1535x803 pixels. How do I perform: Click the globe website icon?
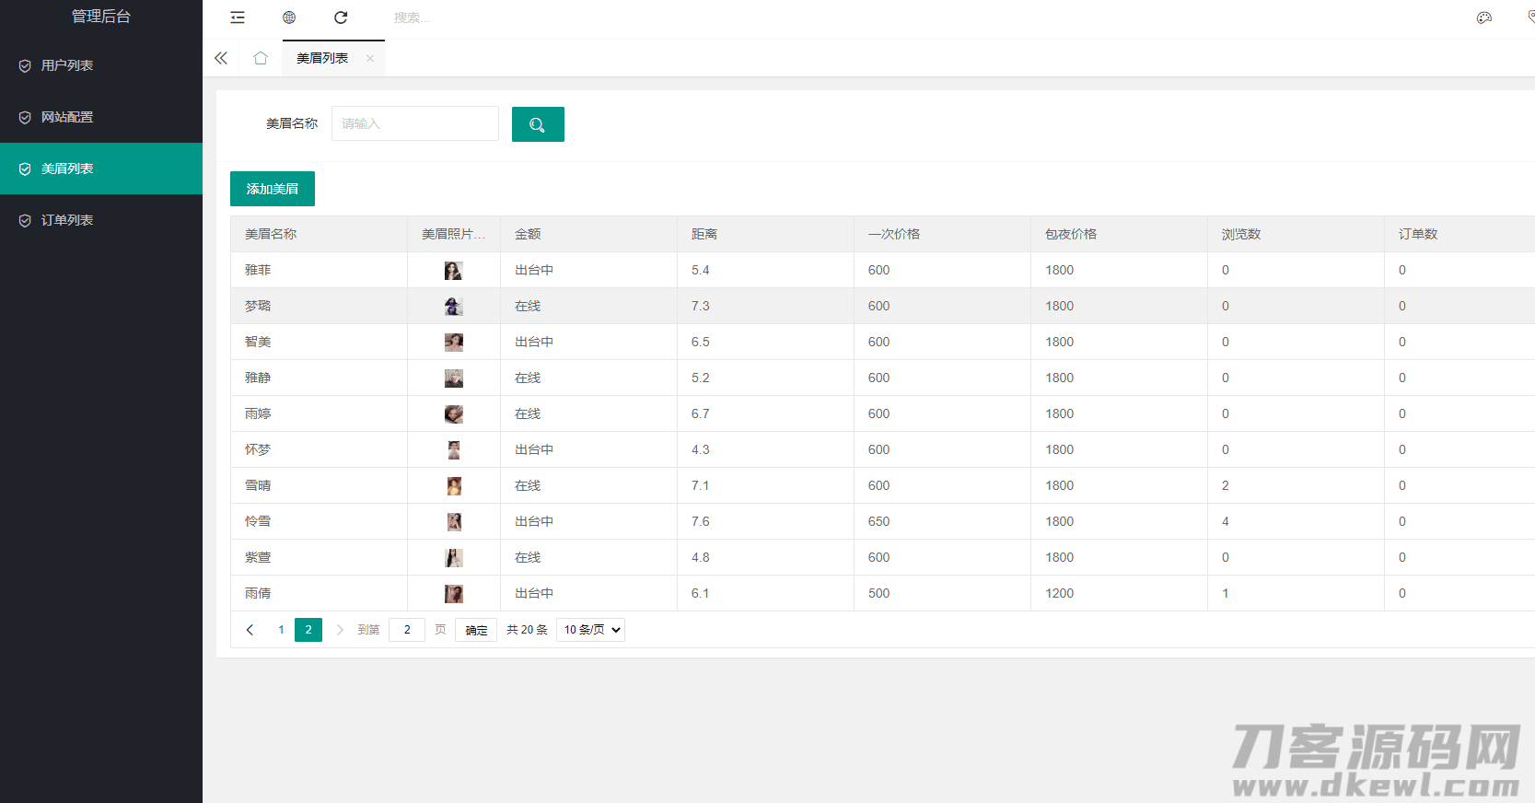pyautogui.click(x=289, y=17)
